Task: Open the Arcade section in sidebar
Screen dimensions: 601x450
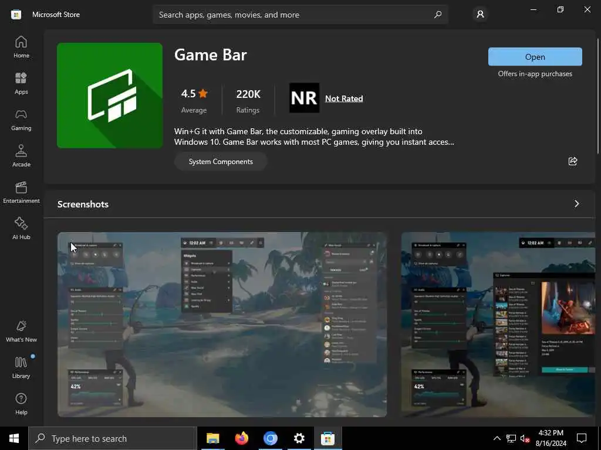Action: click(x=21, y=156)
